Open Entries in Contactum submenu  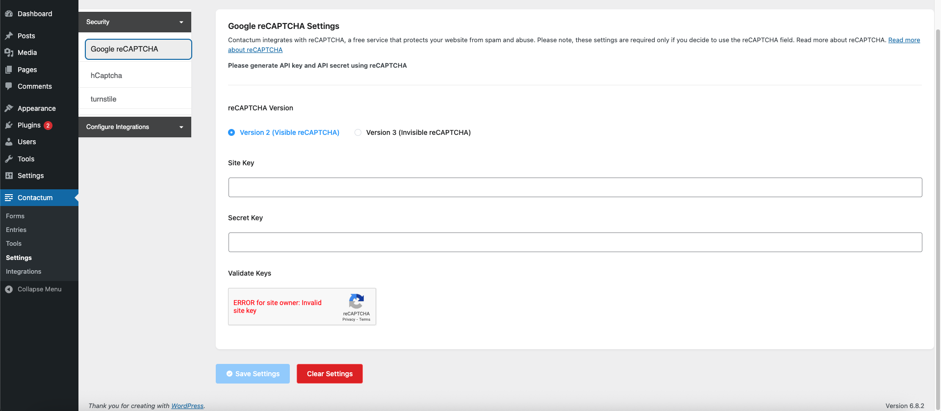[16, 230]
